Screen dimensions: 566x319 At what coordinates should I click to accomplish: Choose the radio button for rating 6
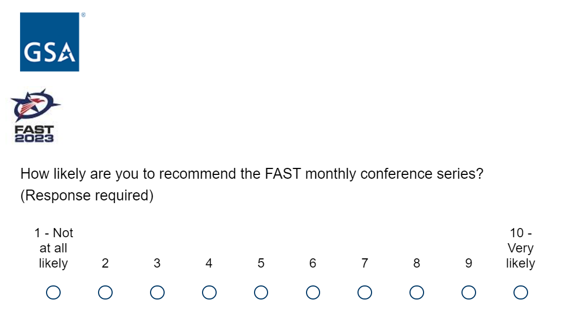pyautogui.click(x=313, y=292)
